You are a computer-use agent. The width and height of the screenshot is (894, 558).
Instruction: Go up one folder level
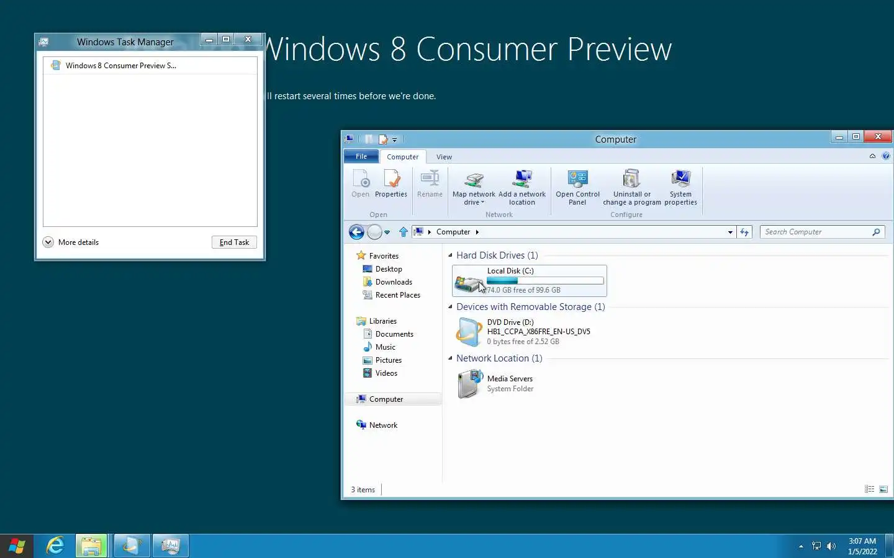point(404,232)
